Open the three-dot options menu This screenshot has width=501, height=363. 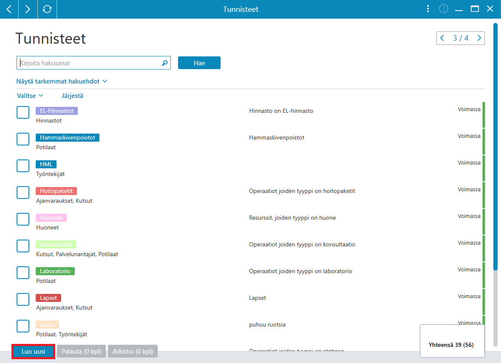pos(428,9)
